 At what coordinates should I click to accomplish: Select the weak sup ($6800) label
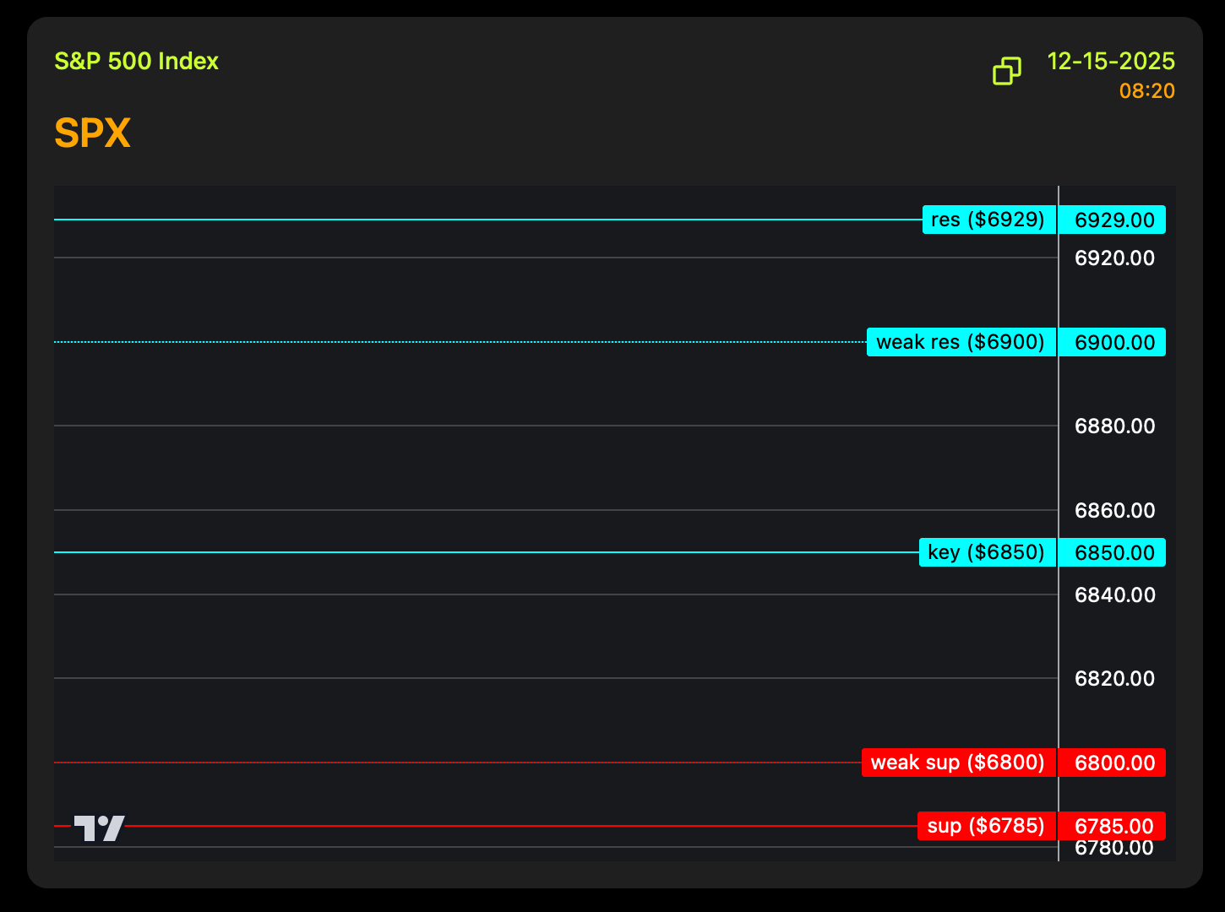pyautogui.click(x=958, y=763)
